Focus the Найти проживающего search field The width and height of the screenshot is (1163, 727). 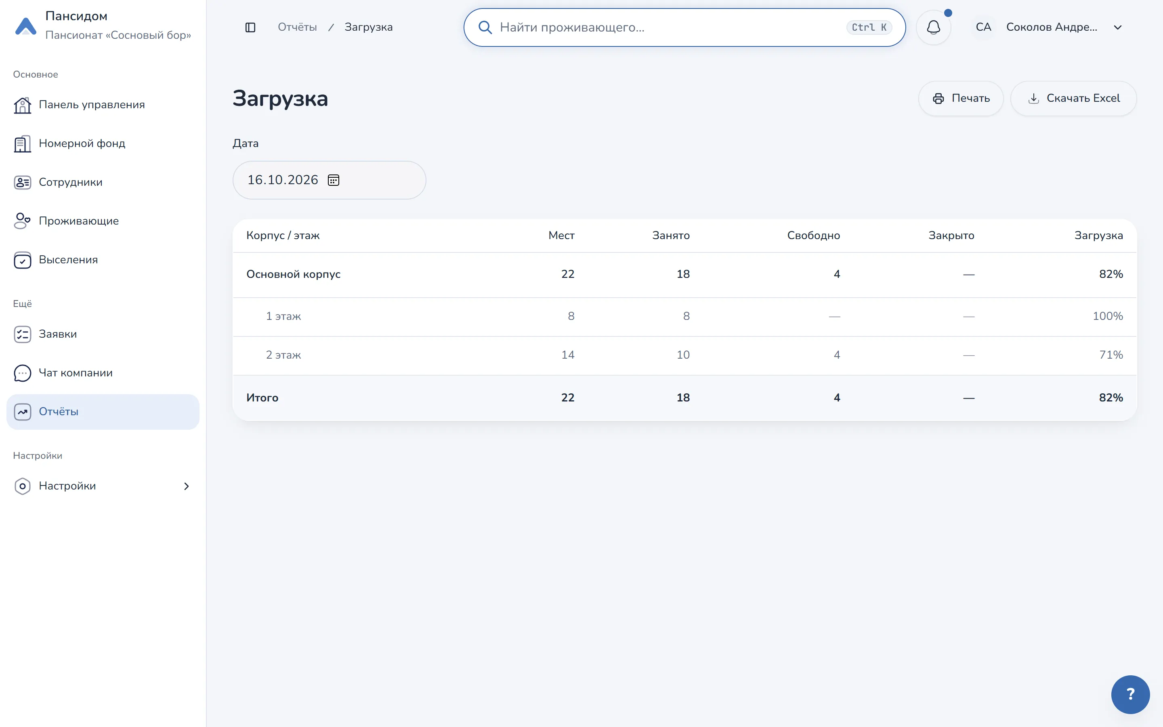pyautogui.click(x=684, y=27)
